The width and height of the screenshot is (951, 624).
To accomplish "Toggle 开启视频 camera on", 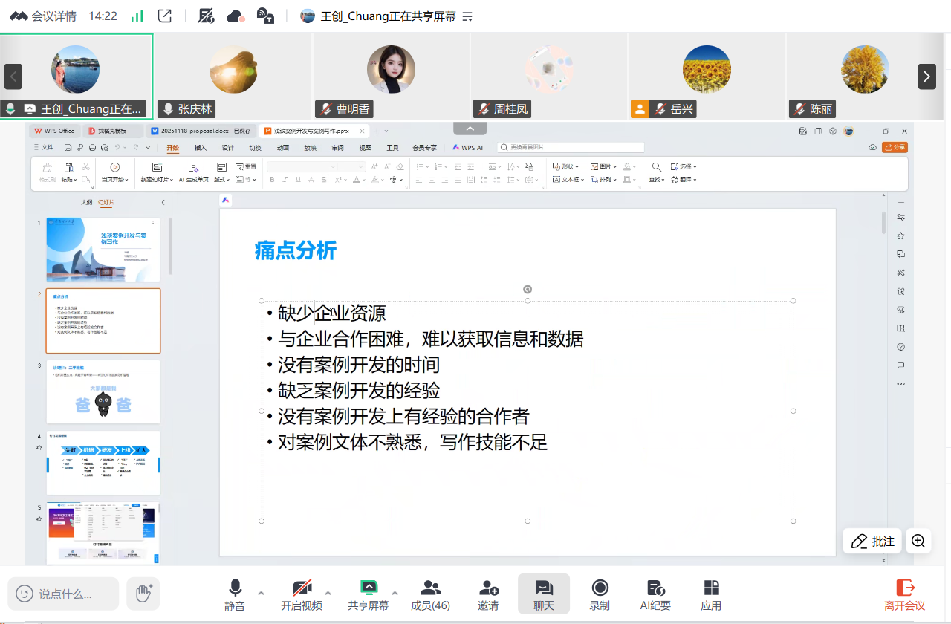I will pos(302,589).
